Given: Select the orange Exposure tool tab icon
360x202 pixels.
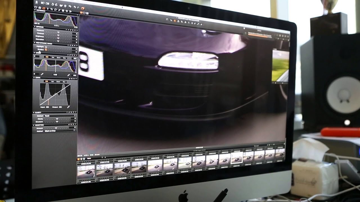Looking at the screenshot, I should (44, 8).
